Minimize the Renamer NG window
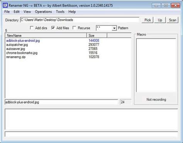Screen dimensions: 183x143 tap(156, 5)
